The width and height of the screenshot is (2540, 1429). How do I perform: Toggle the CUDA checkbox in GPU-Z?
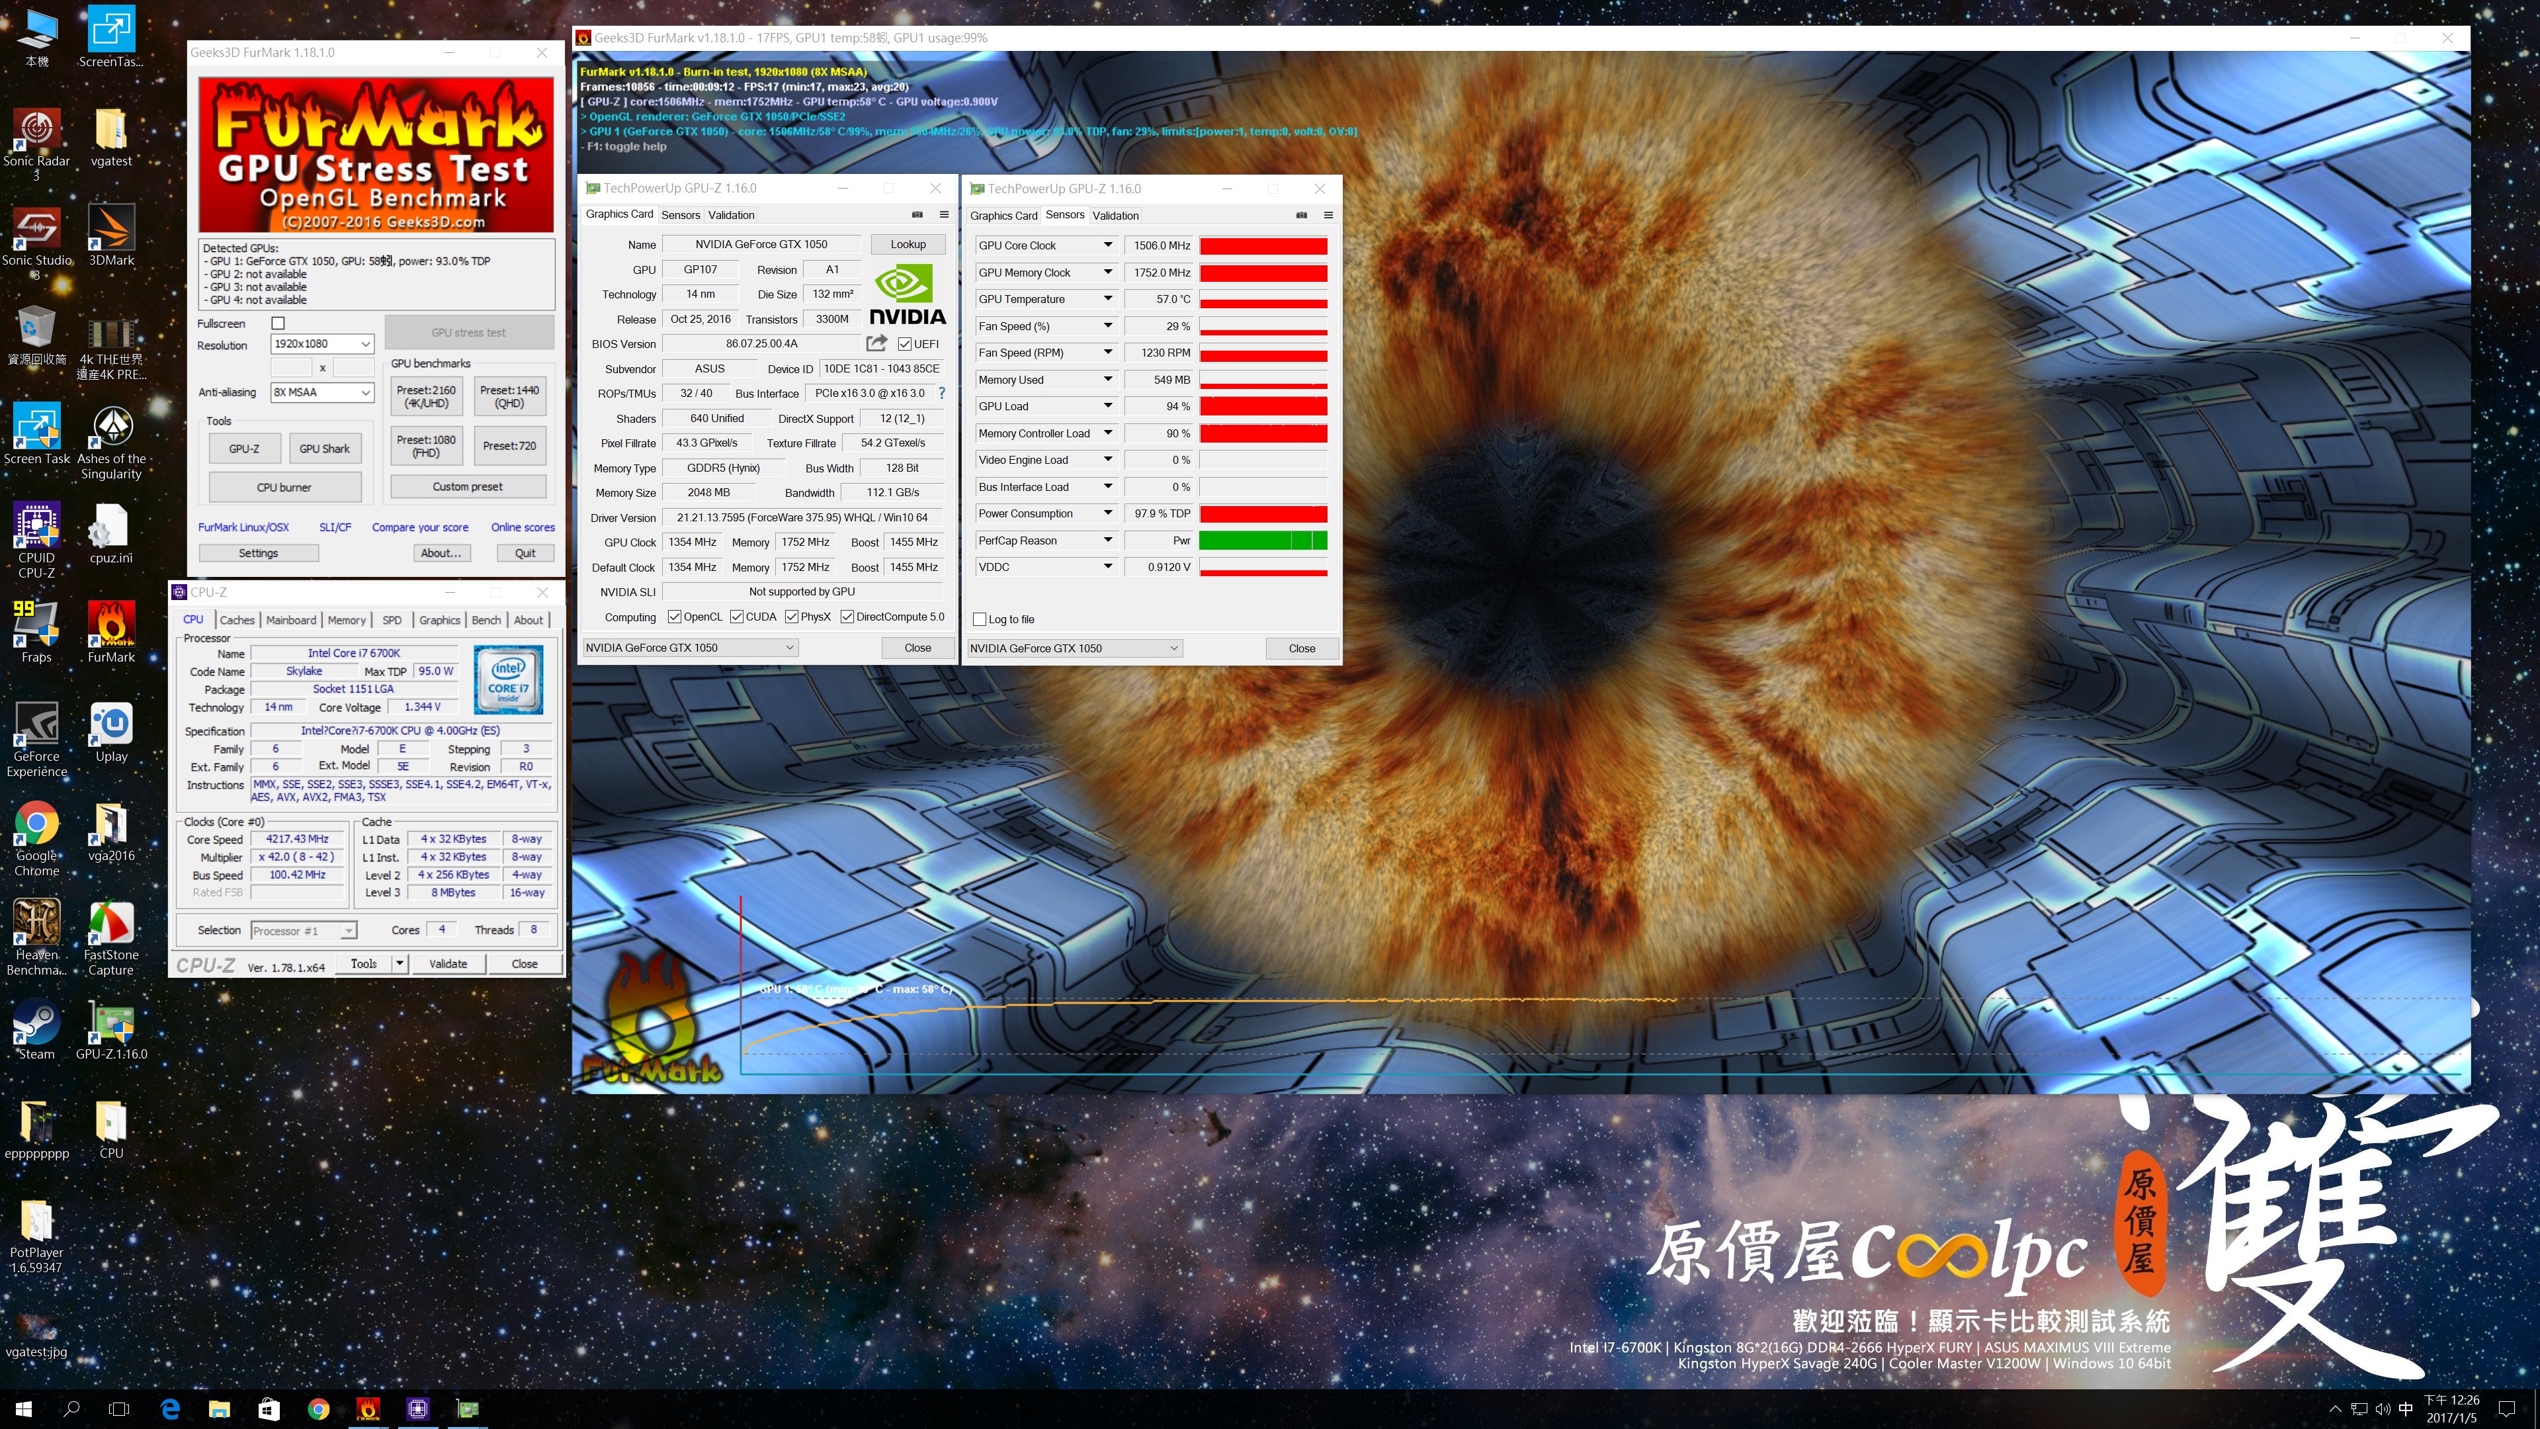click(x=737, y=617)
